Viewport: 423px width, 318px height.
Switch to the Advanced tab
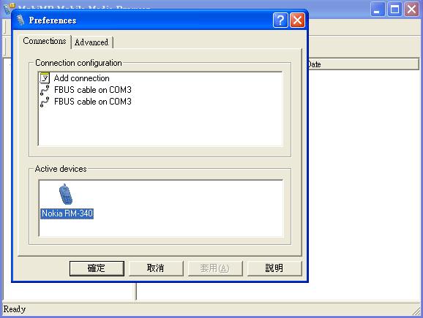(91, 42)
